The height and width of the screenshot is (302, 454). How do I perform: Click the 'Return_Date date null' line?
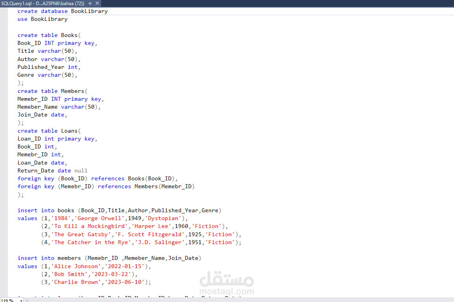tap(52, 171)
